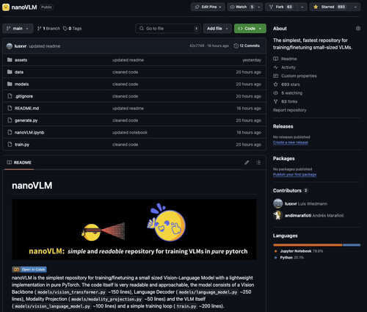Click the .gitignore file icon

point(10,96)
